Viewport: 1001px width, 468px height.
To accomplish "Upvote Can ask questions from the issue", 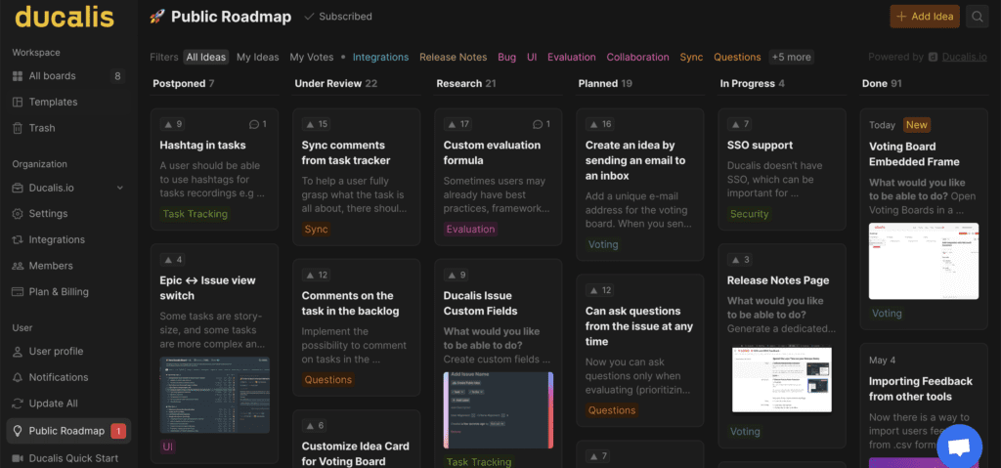I will [599, 290].
